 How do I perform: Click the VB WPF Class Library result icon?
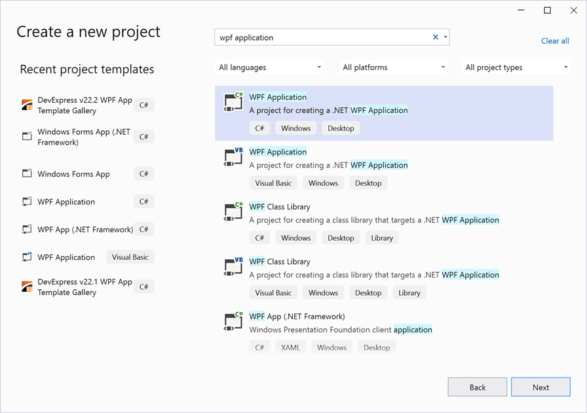coord(233,267)
